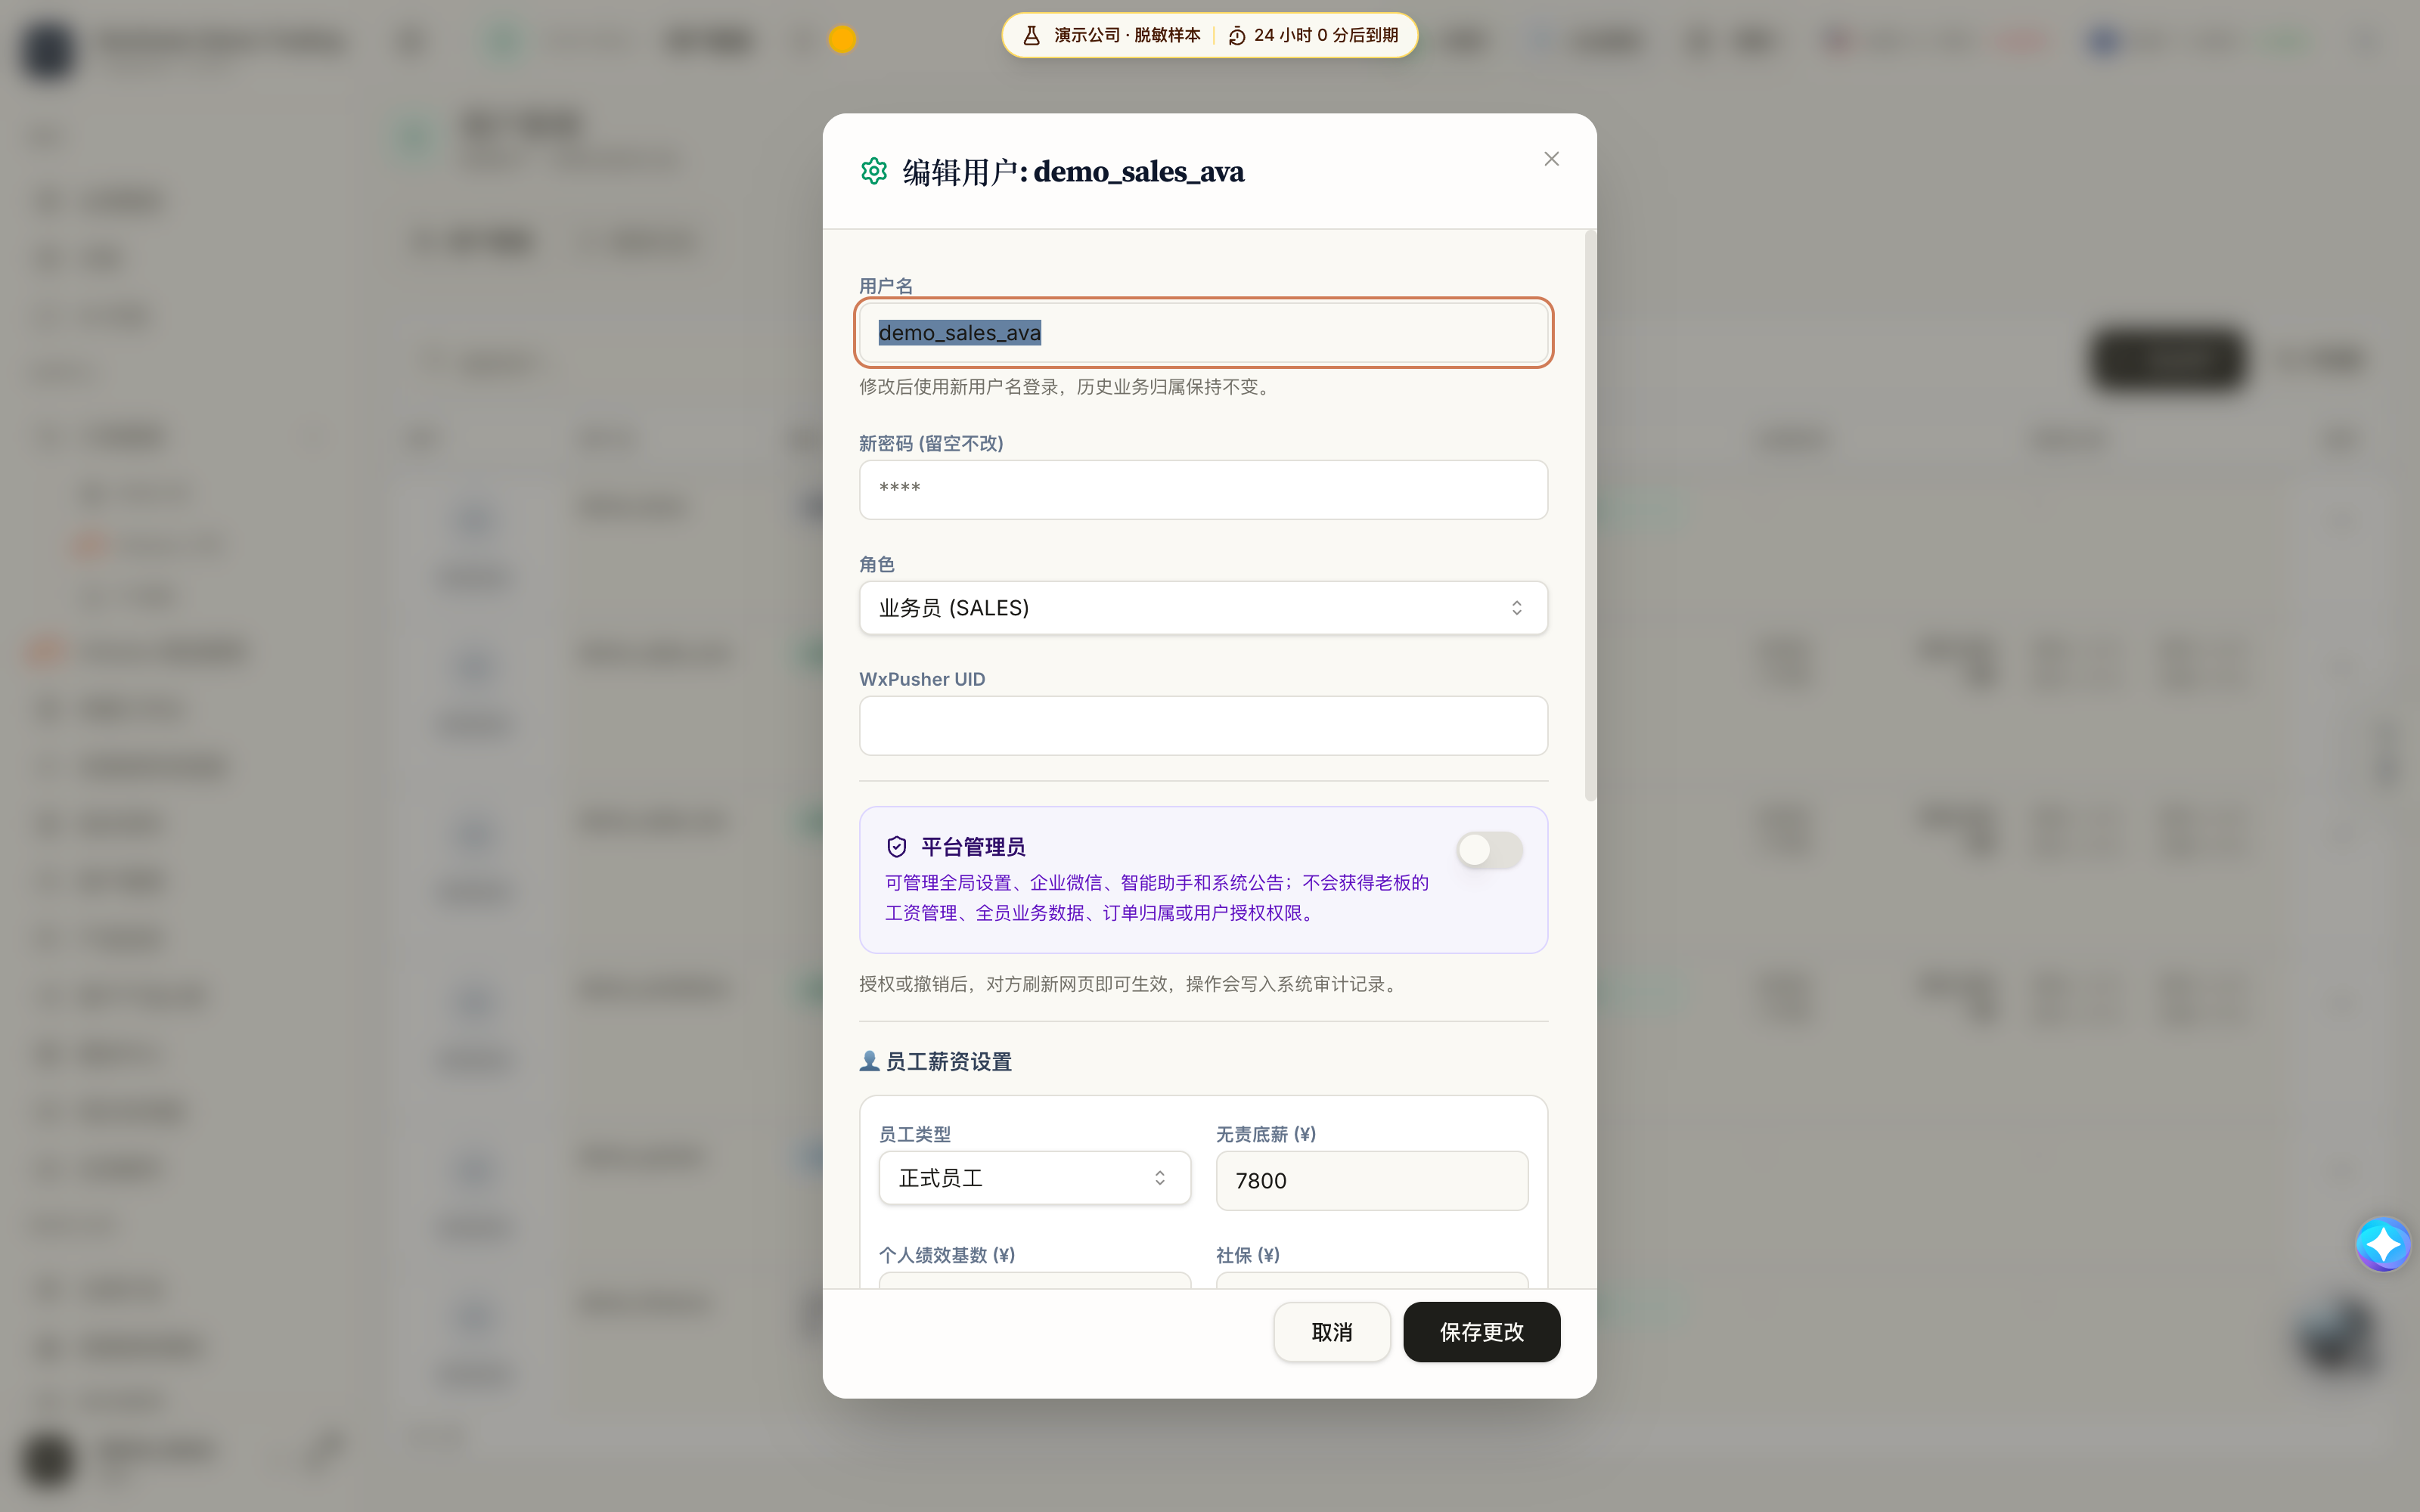The image size is (2420, 1512).
Task: Expand the 员工类型 dropdown set to 正式员工
Action: tap(1034, 1178)
